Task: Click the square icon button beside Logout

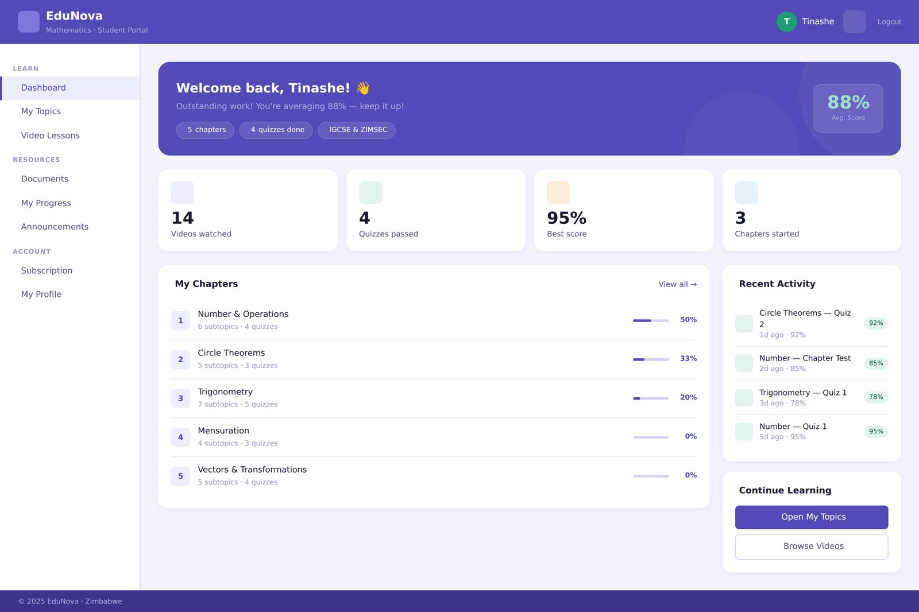Action: tap(854, 22)
